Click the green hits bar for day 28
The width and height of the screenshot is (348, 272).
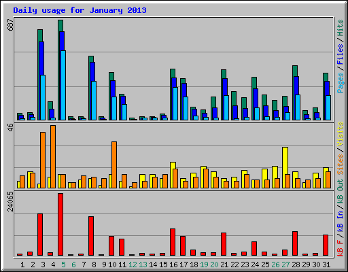295,71
